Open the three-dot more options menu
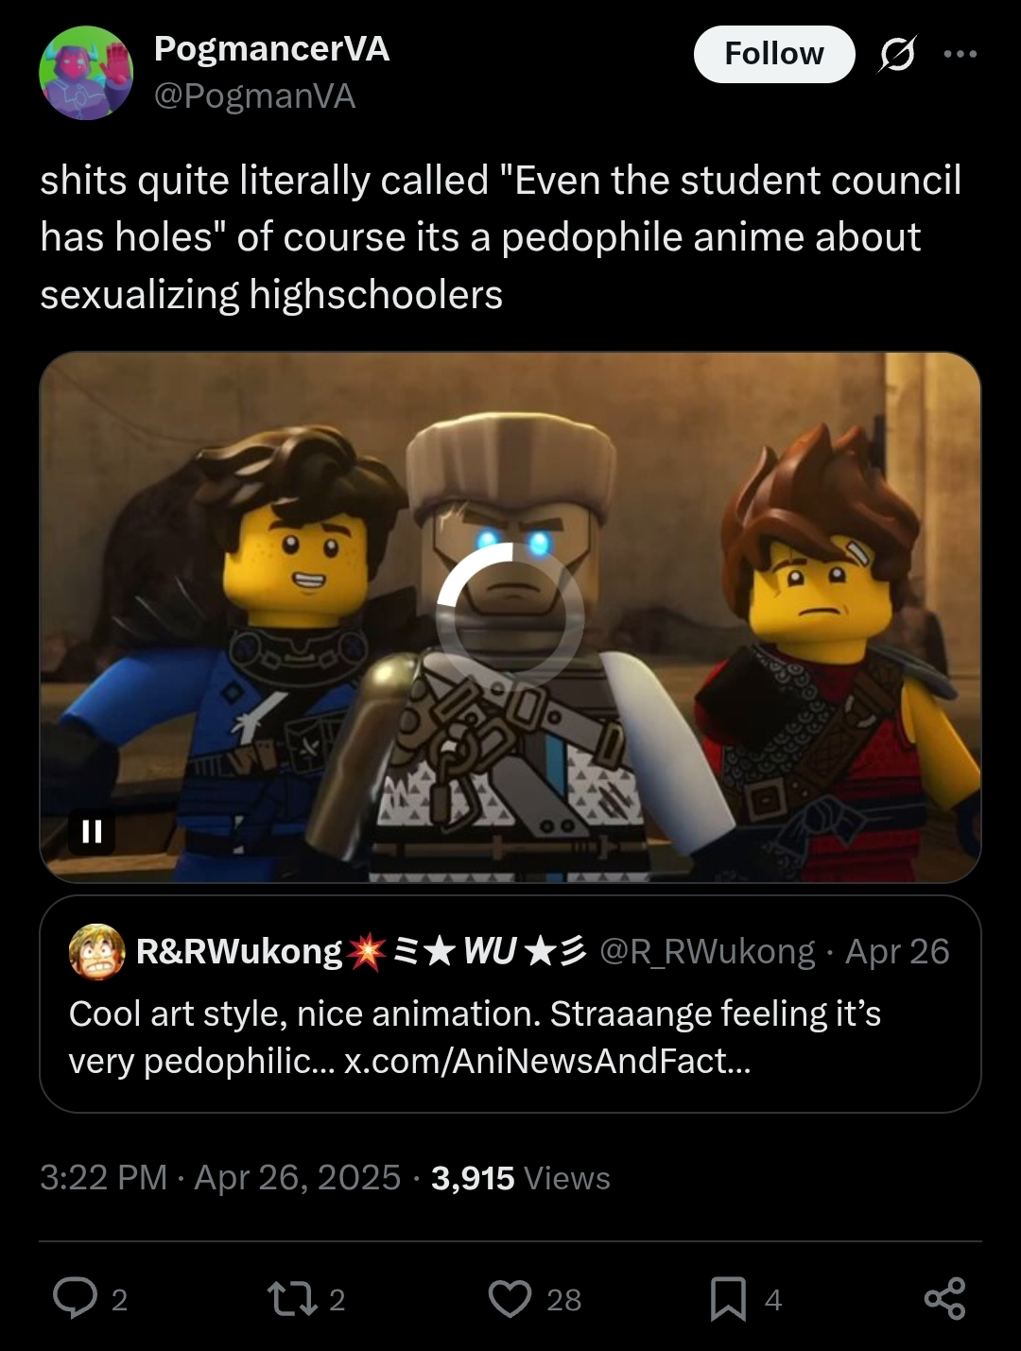The height and width of the screenshot is (1351, 1021). pos(960,54)
